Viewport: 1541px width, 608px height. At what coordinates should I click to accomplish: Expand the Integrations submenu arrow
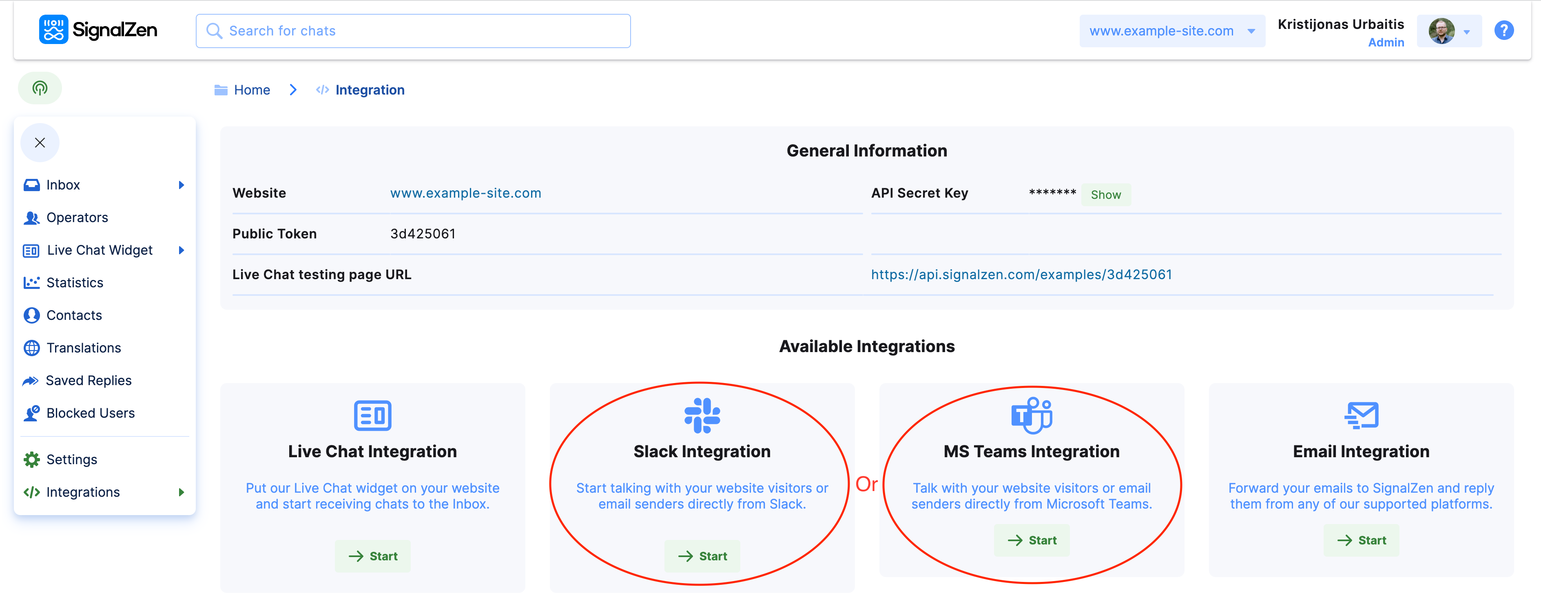181,492
